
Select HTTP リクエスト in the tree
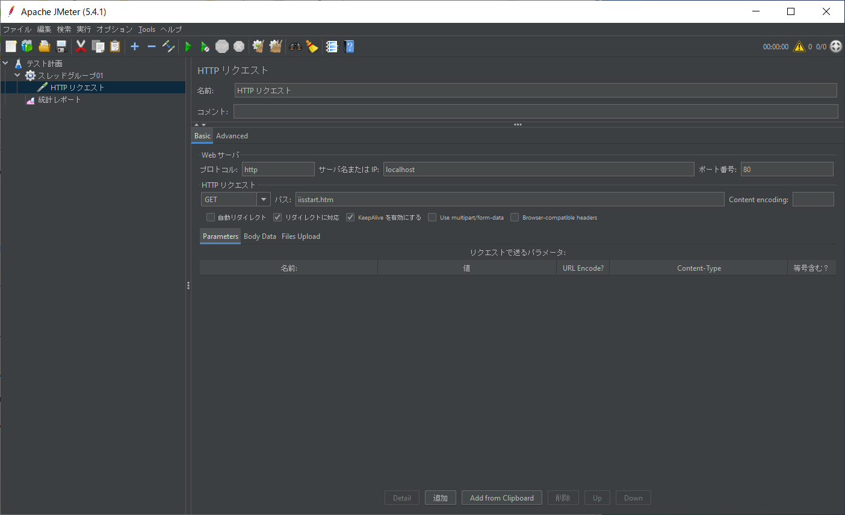click(x=78, y=87)
